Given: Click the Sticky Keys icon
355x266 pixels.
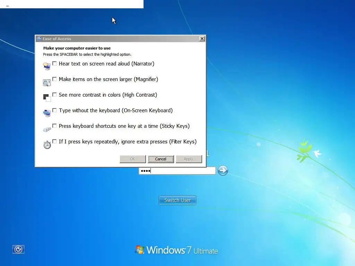Looking at the screenshot, I should coord(47,129).
